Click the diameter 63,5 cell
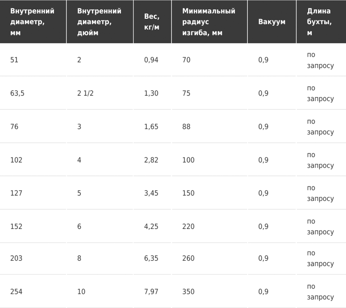 coord(33,93)
